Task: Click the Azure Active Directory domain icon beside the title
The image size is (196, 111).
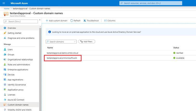Action: click(6, 14)
